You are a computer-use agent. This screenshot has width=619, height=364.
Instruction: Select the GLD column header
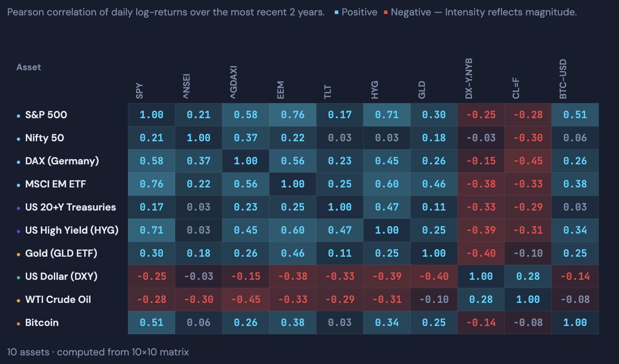click(x=422, y=90)
